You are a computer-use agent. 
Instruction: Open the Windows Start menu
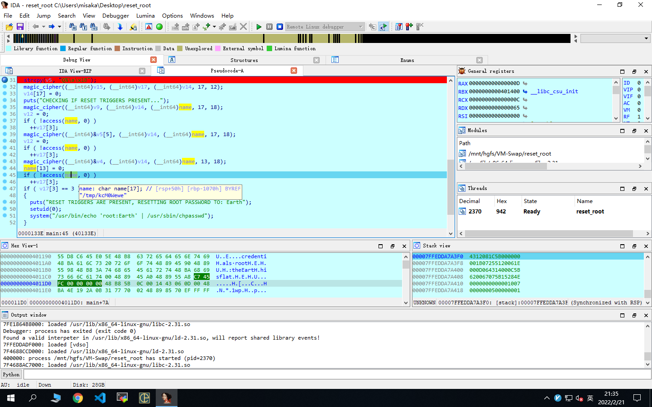pos(11,398)
